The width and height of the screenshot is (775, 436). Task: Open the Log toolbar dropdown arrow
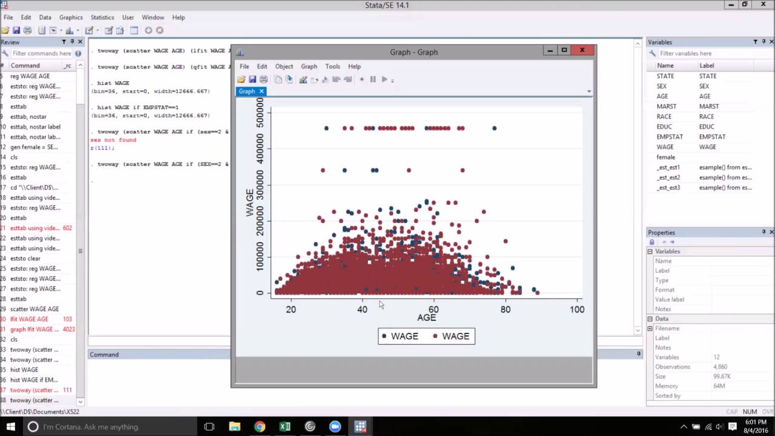tap(61, 30)
